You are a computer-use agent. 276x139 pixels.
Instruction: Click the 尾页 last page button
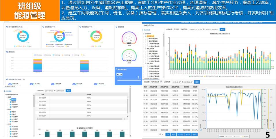click(195, 134)
